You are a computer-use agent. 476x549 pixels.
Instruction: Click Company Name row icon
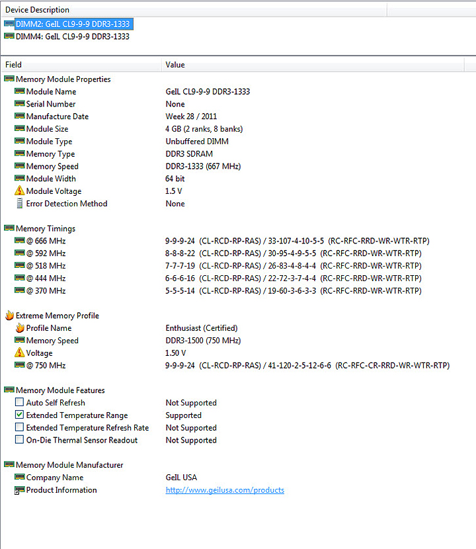pyautogui.click(x=20, y=477)
